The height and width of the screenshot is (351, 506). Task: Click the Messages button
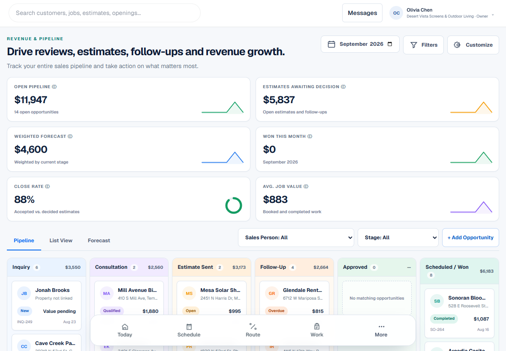coord(362,13)
